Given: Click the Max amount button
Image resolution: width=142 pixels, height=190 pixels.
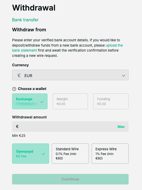Looking at the screenshot, I should point(121,127).
